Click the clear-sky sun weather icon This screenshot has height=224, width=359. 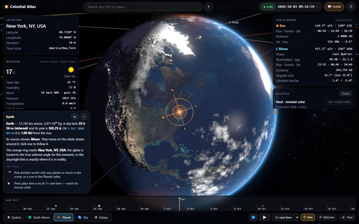(71, 70)
